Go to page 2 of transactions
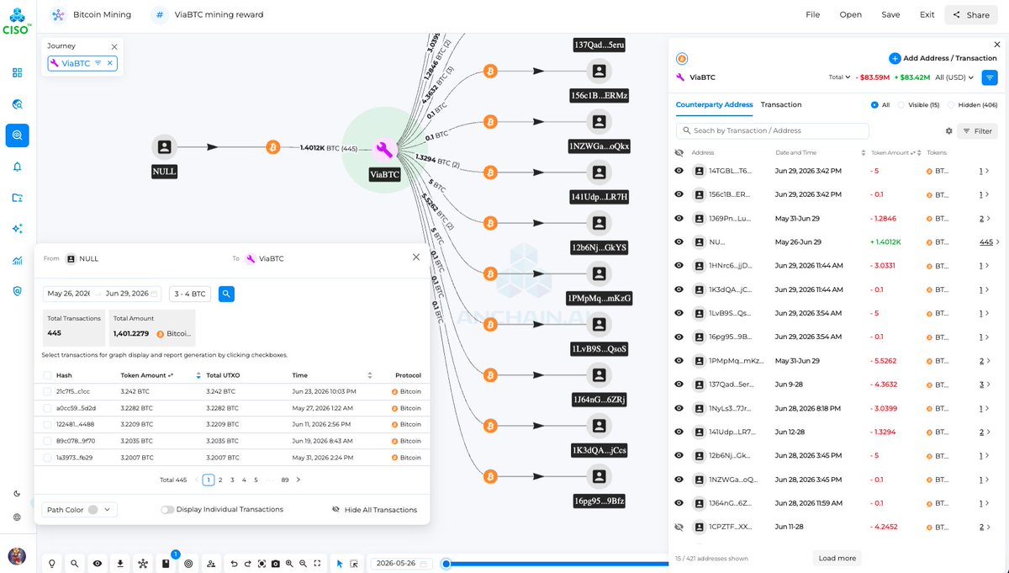The width and height of the screenshot is (1009, 573). pos(220,480)
